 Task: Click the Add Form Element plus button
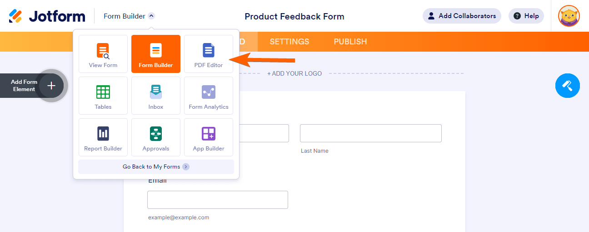pyautogui.click(x=51, y=86)
